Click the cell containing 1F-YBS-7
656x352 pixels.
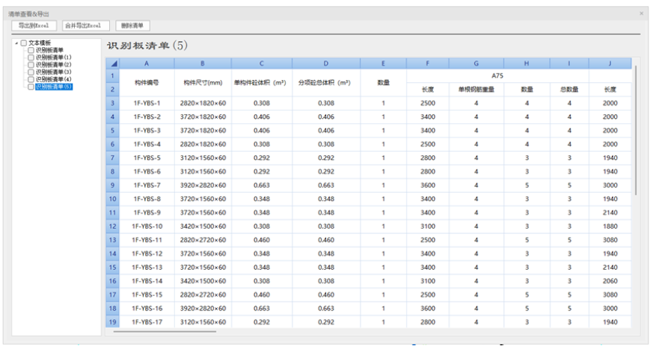pyautogui.click(x=147, y=185)
